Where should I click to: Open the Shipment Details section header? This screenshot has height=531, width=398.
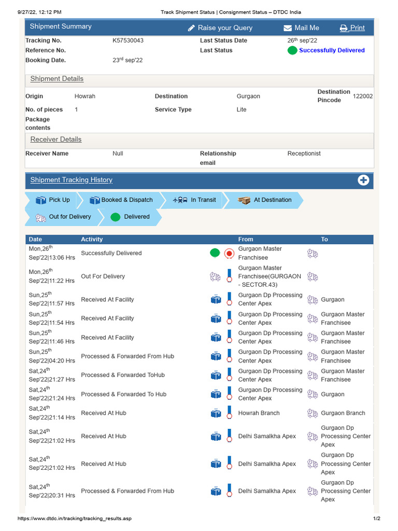pyautogui.click(x=57, y=79)
